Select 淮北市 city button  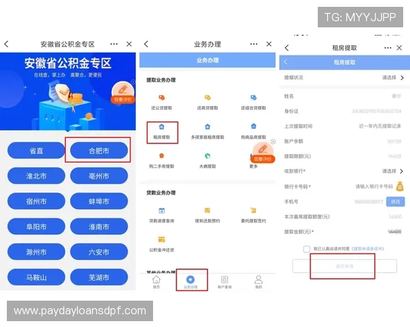(36, 176)
